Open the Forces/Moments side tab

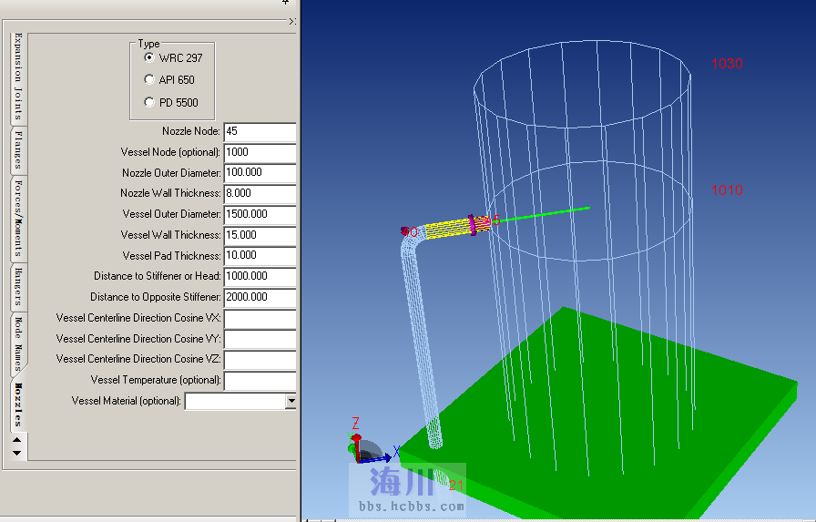[18, 218]
